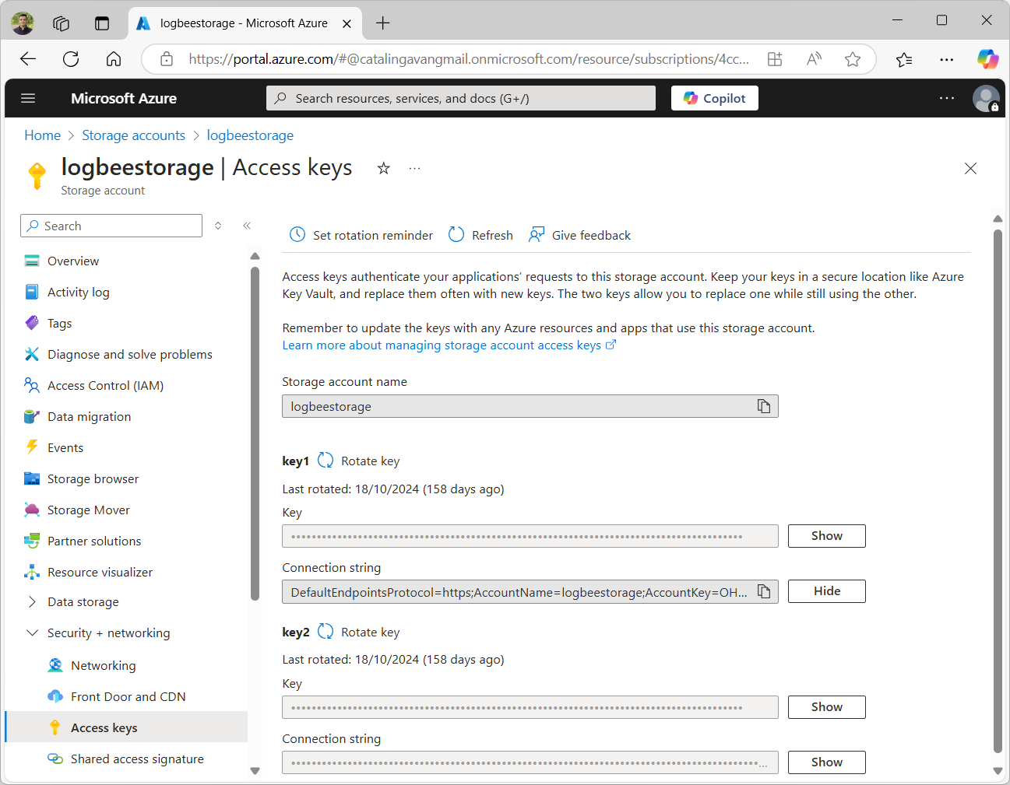Copy the storage account name
1010x785 pixels.
coord(763,405)
